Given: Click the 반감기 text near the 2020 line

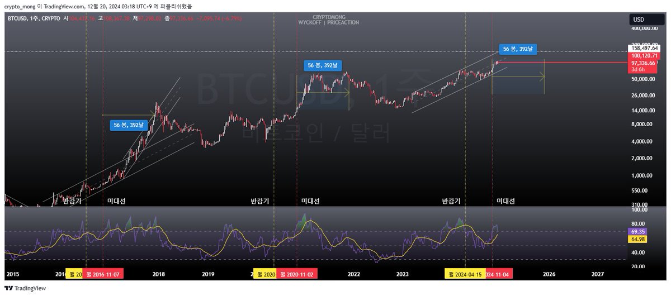Looking at the screenshot, I should (260, 200).
